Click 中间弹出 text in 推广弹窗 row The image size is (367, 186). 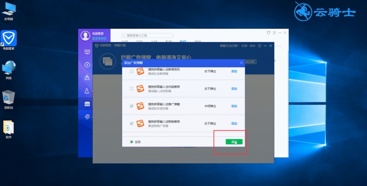coord(210,106)
